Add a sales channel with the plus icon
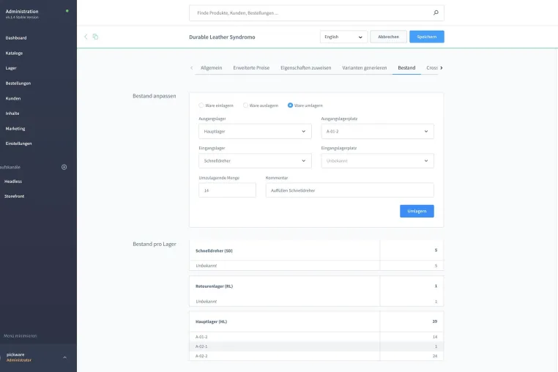 [x=64, y=167]
